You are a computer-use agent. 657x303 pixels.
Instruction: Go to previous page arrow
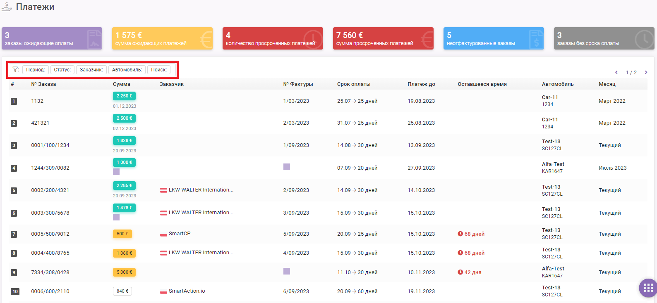tap(616, 72)
